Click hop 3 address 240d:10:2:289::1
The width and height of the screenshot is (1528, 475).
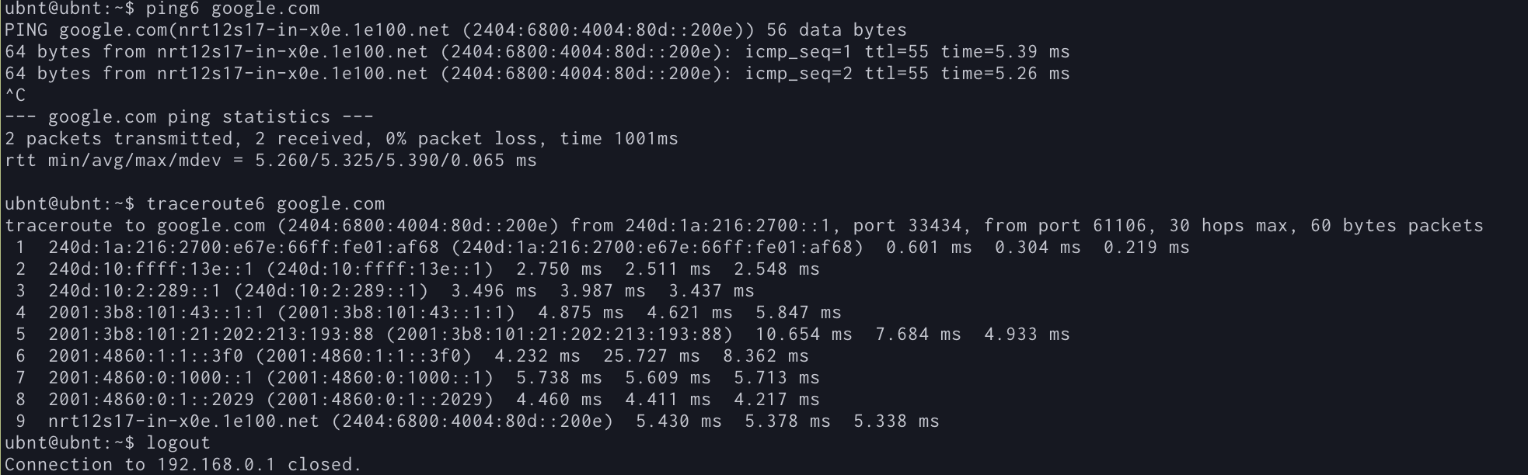point(134,291)
